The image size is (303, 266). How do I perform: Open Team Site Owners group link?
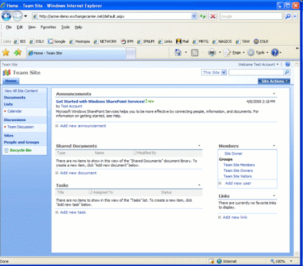point(238,171)
